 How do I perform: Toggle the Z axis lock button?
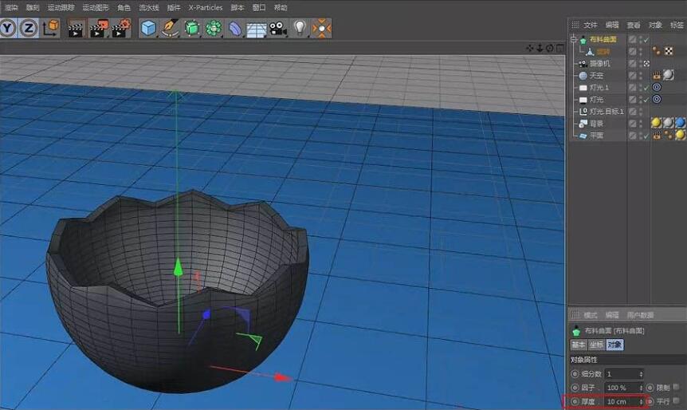pyautogui.click(x=29, y=29)
